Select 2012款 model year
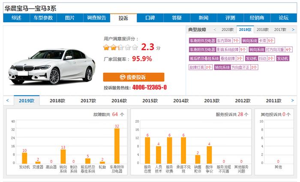Viewport: 300px width, 182px height. 243,101
